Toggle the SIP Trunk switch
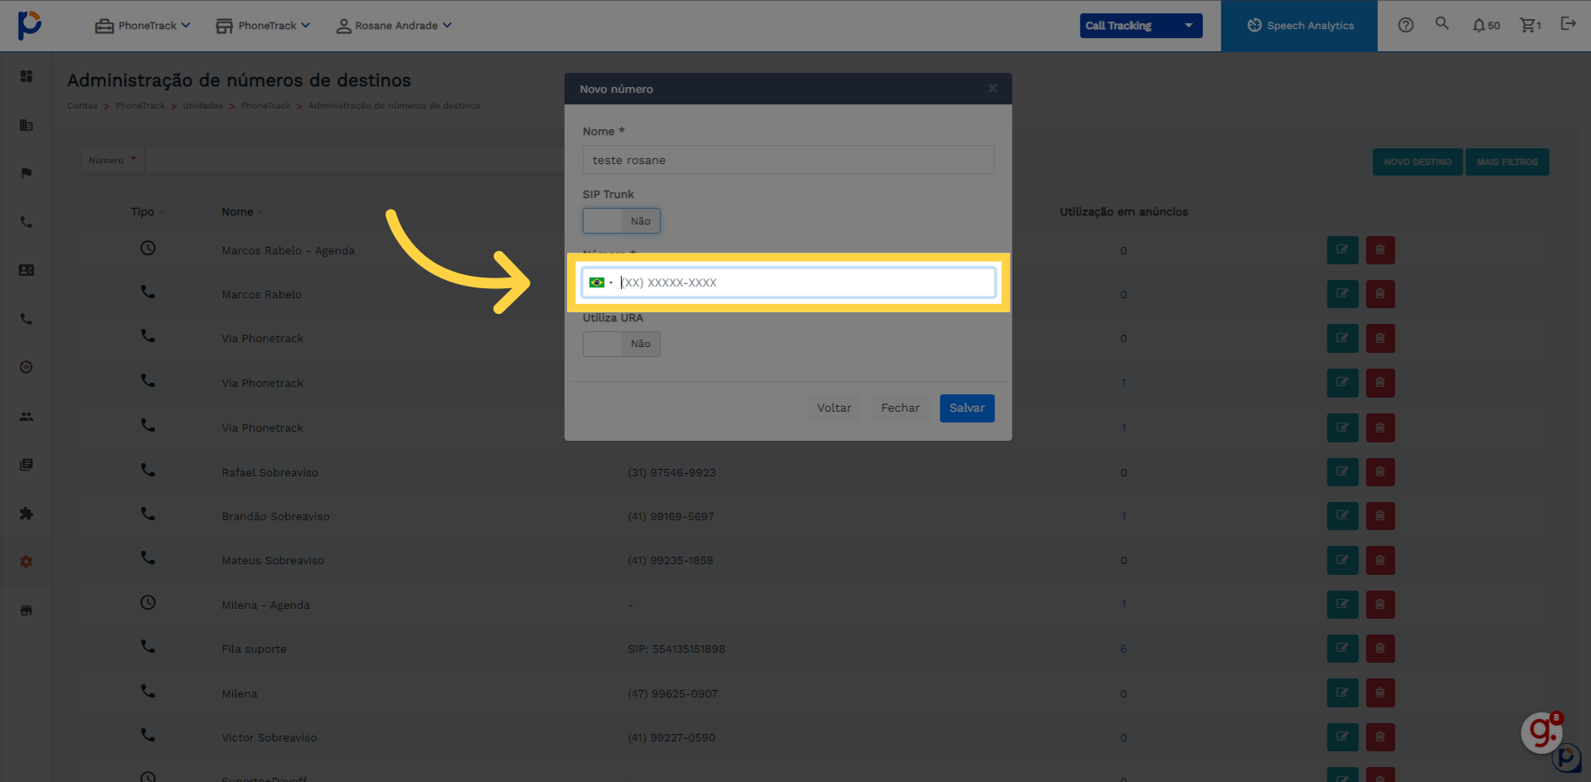The height and width of the screenshot is (782, 1591). 621,221
